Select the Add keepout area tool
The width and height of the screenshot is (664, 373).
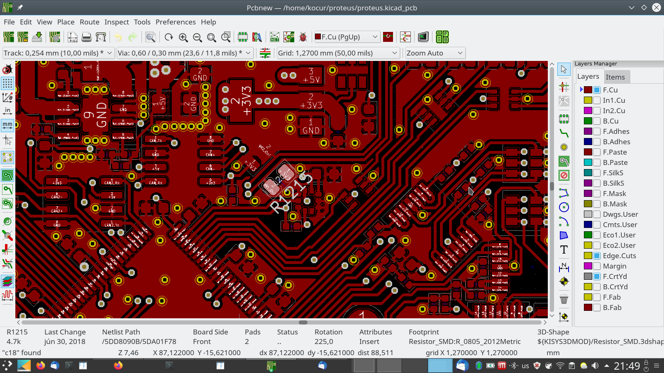coord(564,175)
